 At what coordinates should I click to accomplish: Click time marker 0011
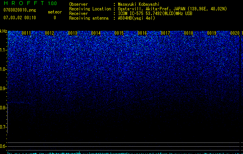[26, 33]
